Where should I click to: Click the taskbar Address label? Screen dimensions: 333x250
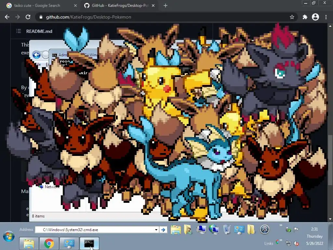coord(26,229)
